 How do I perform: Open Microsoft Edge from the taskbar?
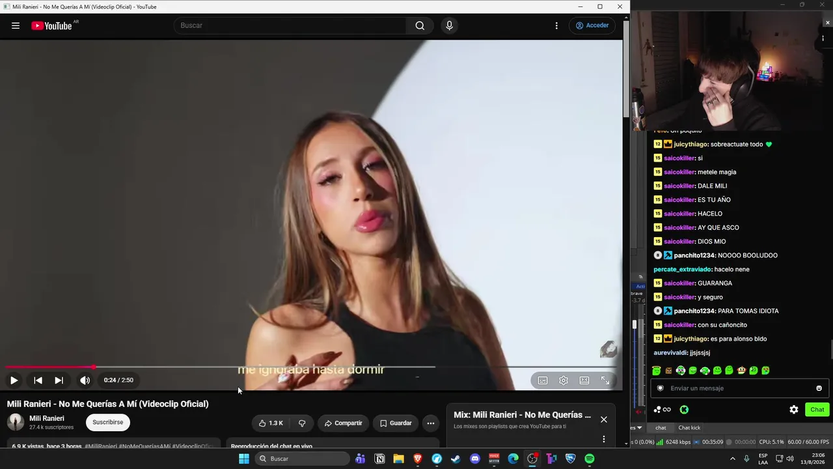click(x=513, y=459)
